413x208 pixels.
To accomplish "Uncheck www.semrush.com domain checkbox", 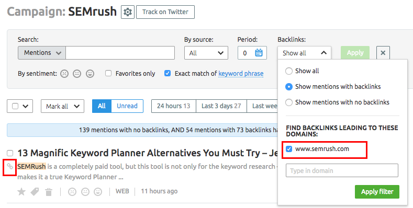I will pos(289,149).
